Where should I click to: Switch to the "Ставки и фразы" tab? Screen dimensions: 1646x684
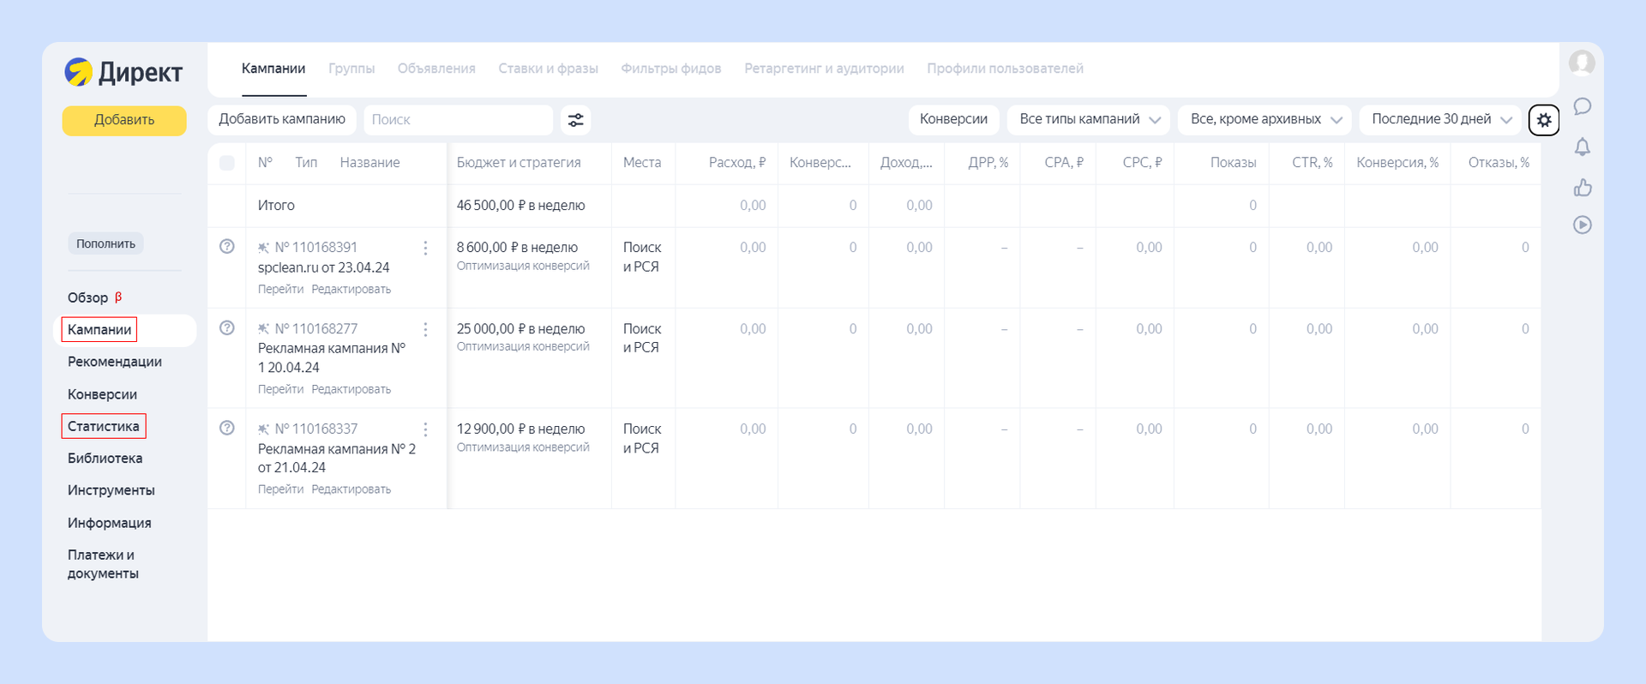pyautogui.click(x=549, y=69)
